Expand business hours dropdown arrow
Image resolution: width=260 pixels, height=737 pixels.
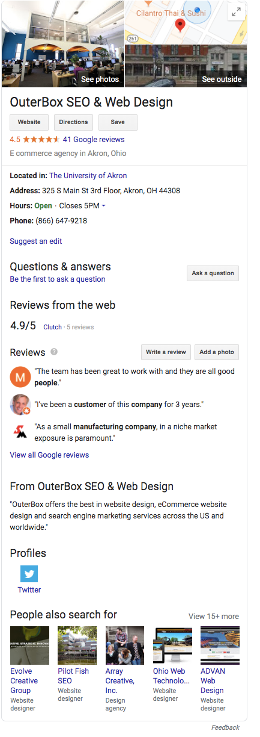tap(103, 206)
